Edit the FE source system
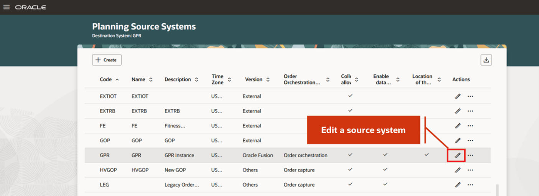 [x=457, y=126]
